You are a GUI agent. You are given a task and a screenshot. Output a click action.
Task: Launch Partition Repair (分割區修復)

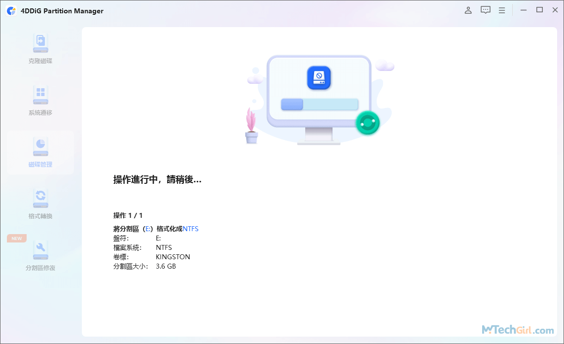point(40,256)
